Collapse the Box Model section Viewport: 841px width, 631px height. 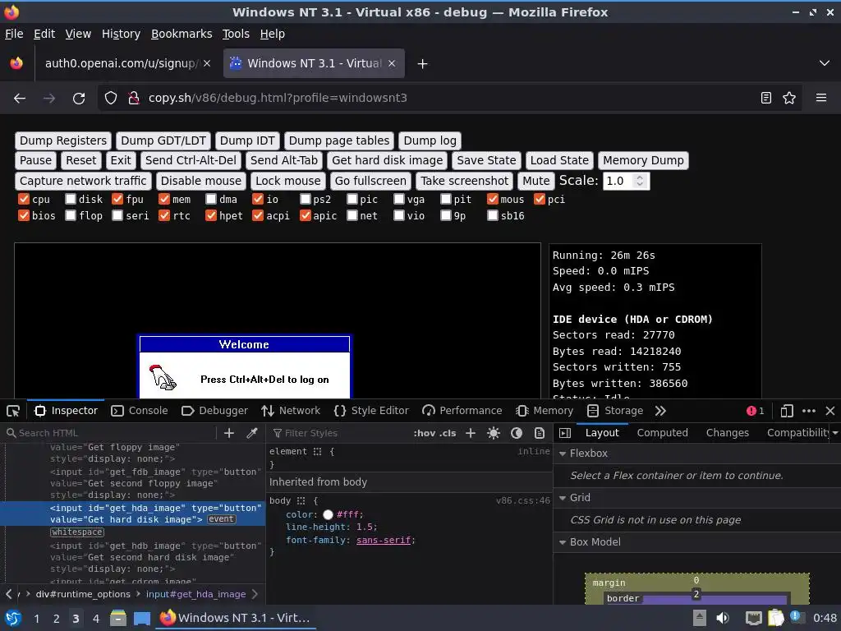point(563,542)
